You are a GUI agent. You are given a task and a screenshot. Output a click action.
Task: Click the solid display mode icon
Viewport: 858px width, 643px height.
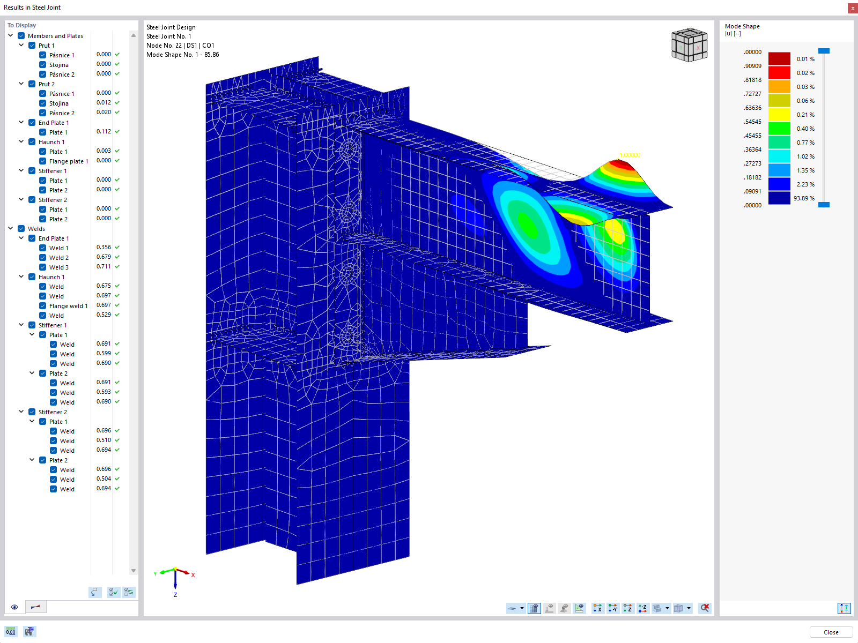click(x=657, y=608)
